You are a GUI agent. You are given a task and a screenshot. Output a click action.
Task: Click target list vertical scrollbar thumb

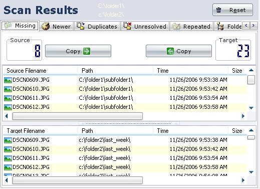tap(251, 137)
